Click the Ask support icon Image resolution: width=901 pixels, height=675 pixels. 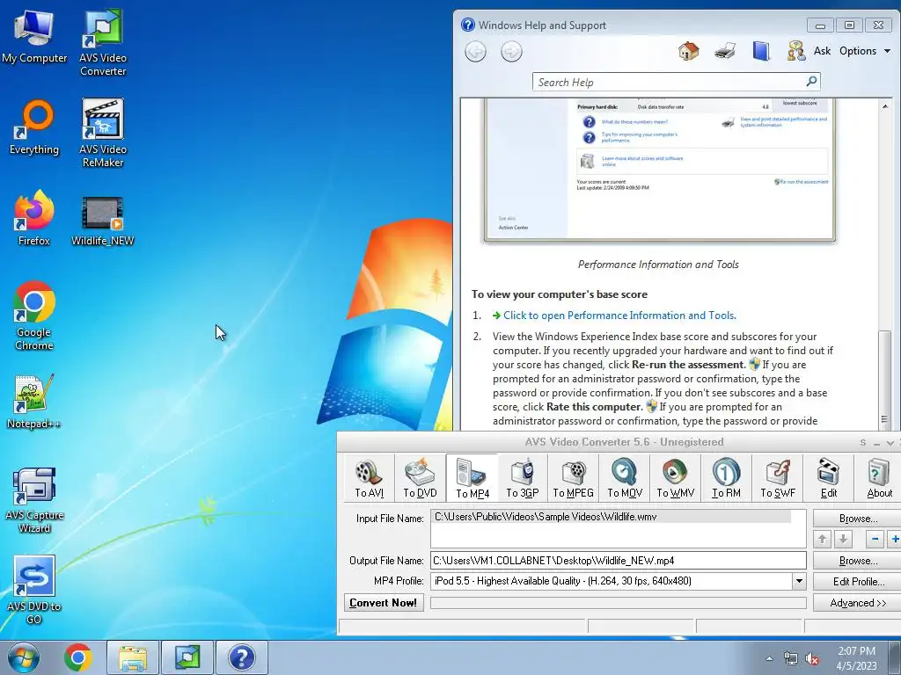(x=795, y=51)
